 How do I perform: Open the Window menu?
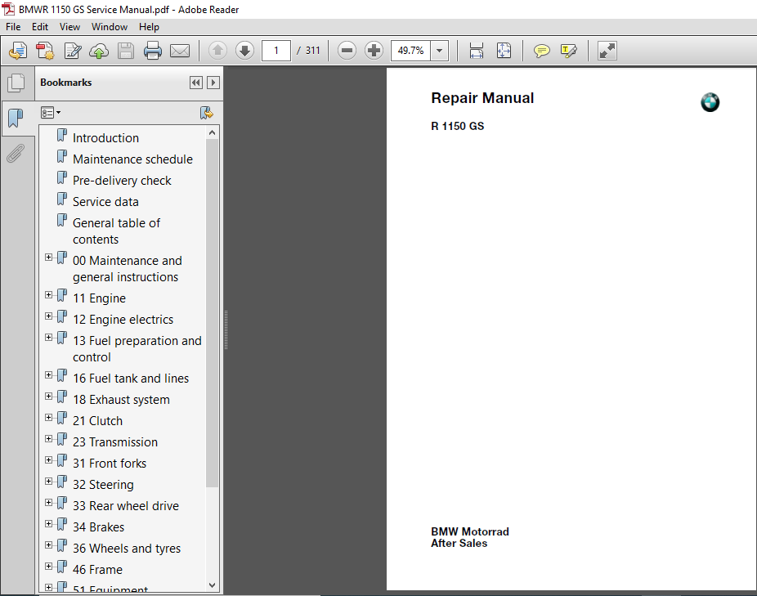(110, 27)
